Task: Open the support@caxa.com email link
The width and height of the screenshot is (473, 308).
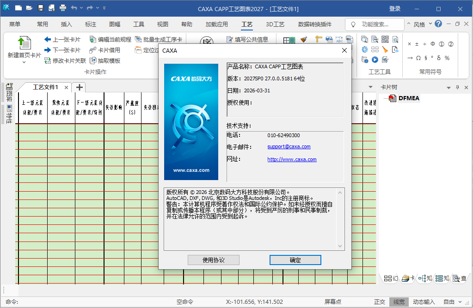Action: tap(289, 147)
